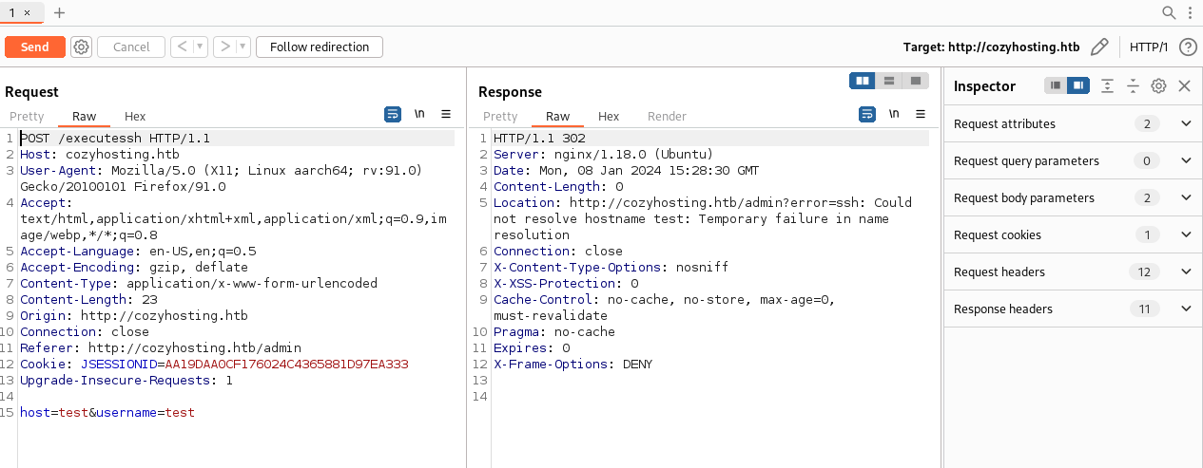
Task: Select combined tabbed request/response layout
Action: pyautogui.click(x=915, y=82)
